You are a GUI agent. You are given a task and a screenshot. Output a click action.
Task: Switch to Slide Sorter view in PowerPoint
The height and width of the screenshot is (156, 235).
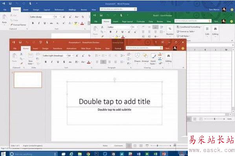pos(135,145)
